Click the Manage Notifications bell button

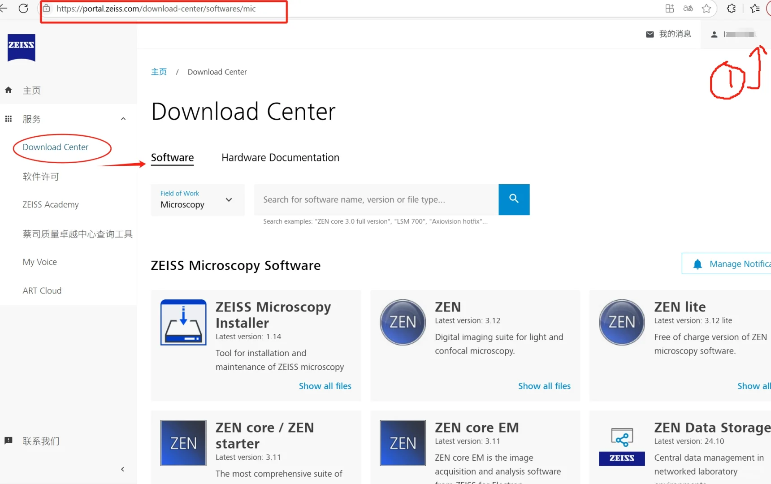[726, 264]
